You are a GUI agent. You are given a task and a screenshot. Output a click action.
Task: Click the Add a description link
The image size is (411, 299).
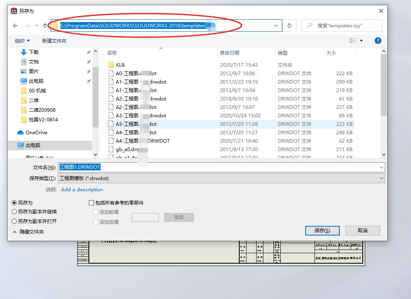[x=82, y=189]
